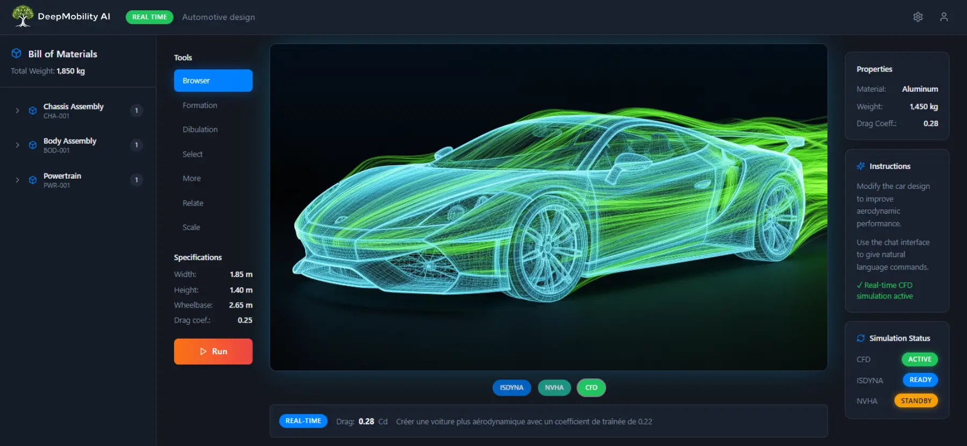Click the Simulation Status refresh icon
This screenshot has width=967, height=446.
pos(861,338)
